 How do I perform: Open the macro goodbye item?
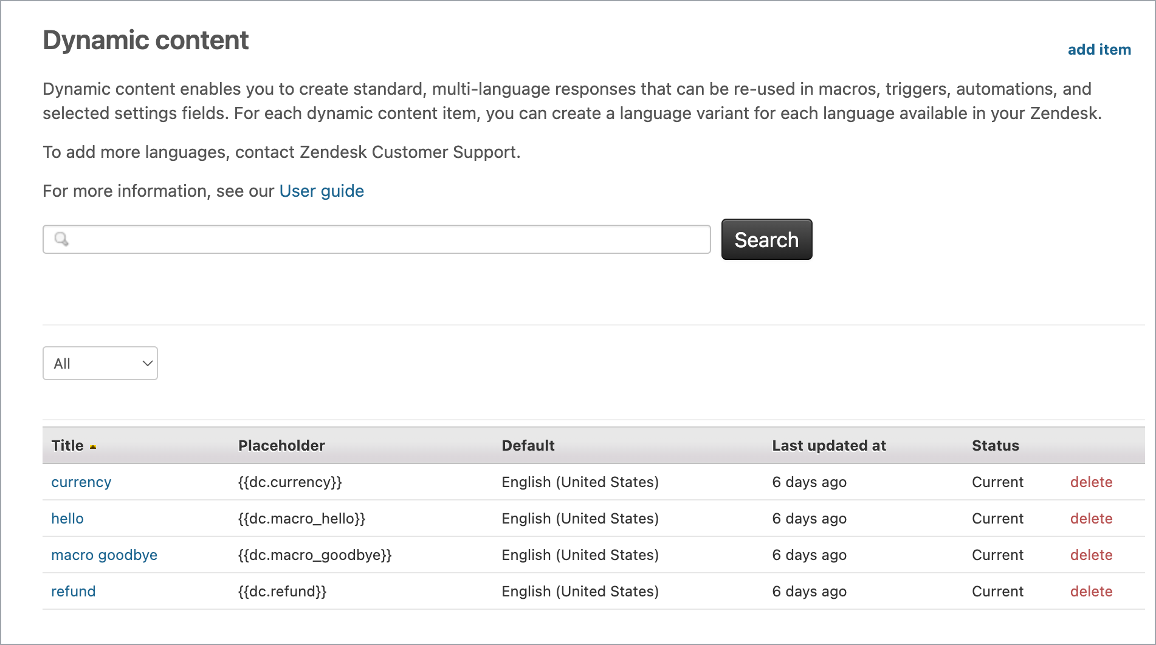point(105,555)
